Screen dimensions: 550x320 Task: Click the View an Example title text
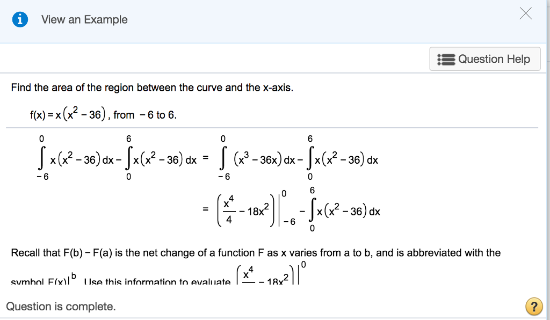(x=83, y=19)
